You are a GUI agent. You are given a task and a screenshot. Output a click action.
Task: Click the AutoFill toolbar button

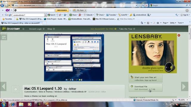123,15
